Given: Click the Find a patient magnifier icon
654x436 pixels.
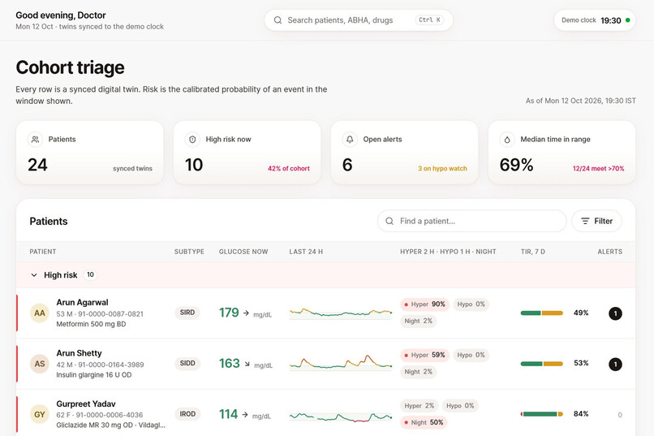Looking at the screenshot, I should click(x=389, y=221).
